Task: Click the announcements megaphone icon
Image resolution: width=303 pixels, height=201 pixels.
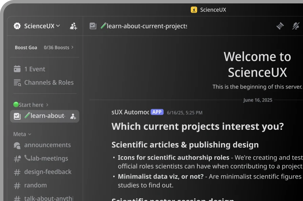Action: [17, 145]
